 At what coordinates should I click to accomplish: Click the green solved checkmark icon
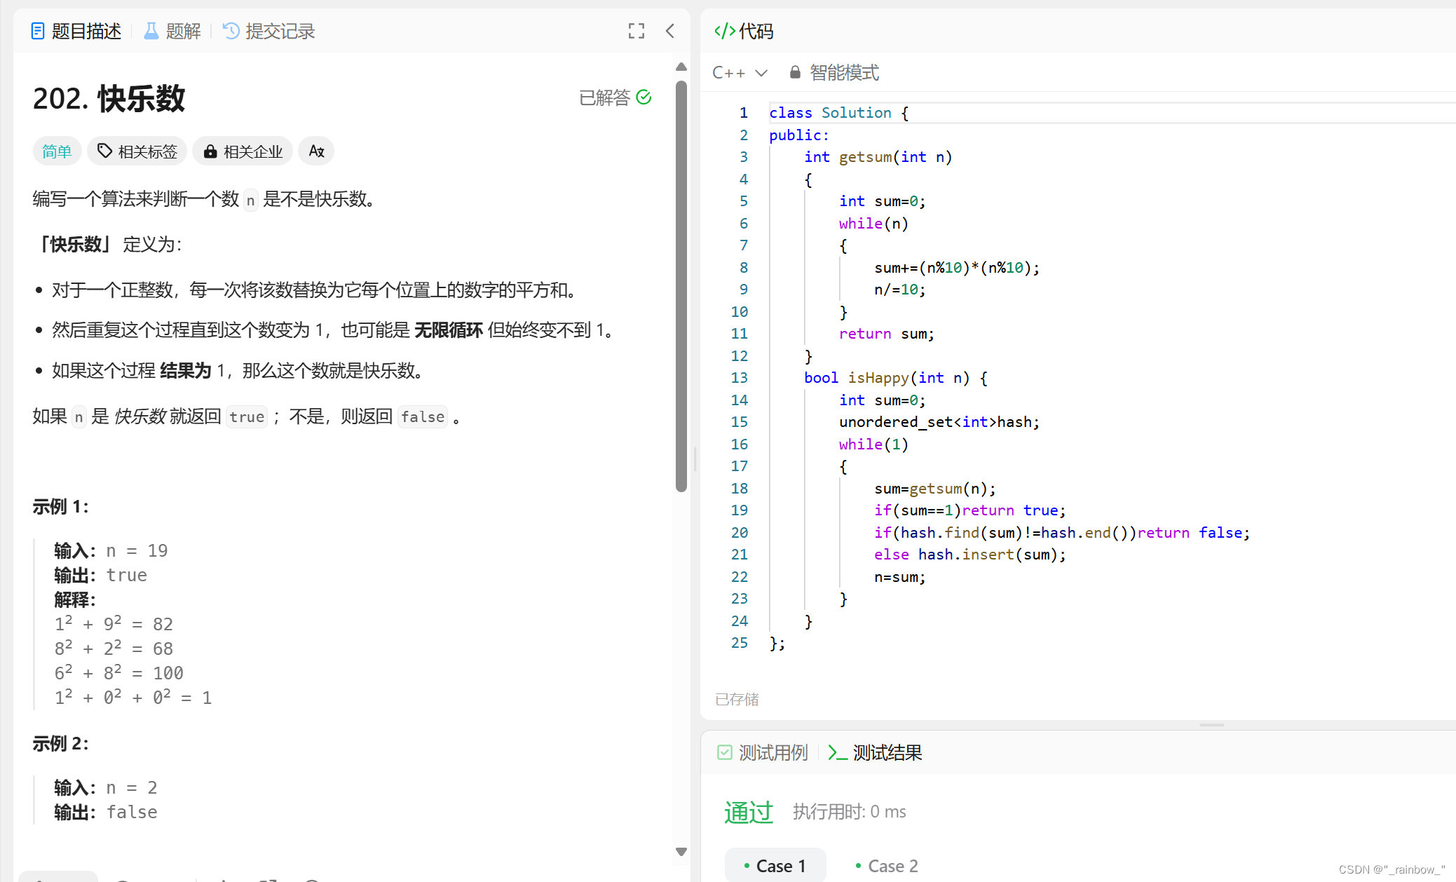click(644, 97)
